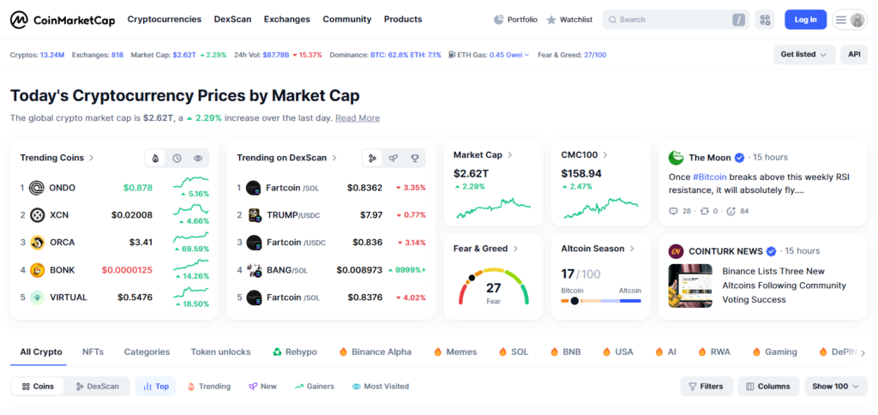Advance the category tabs with the right arrow

(863, 352)
